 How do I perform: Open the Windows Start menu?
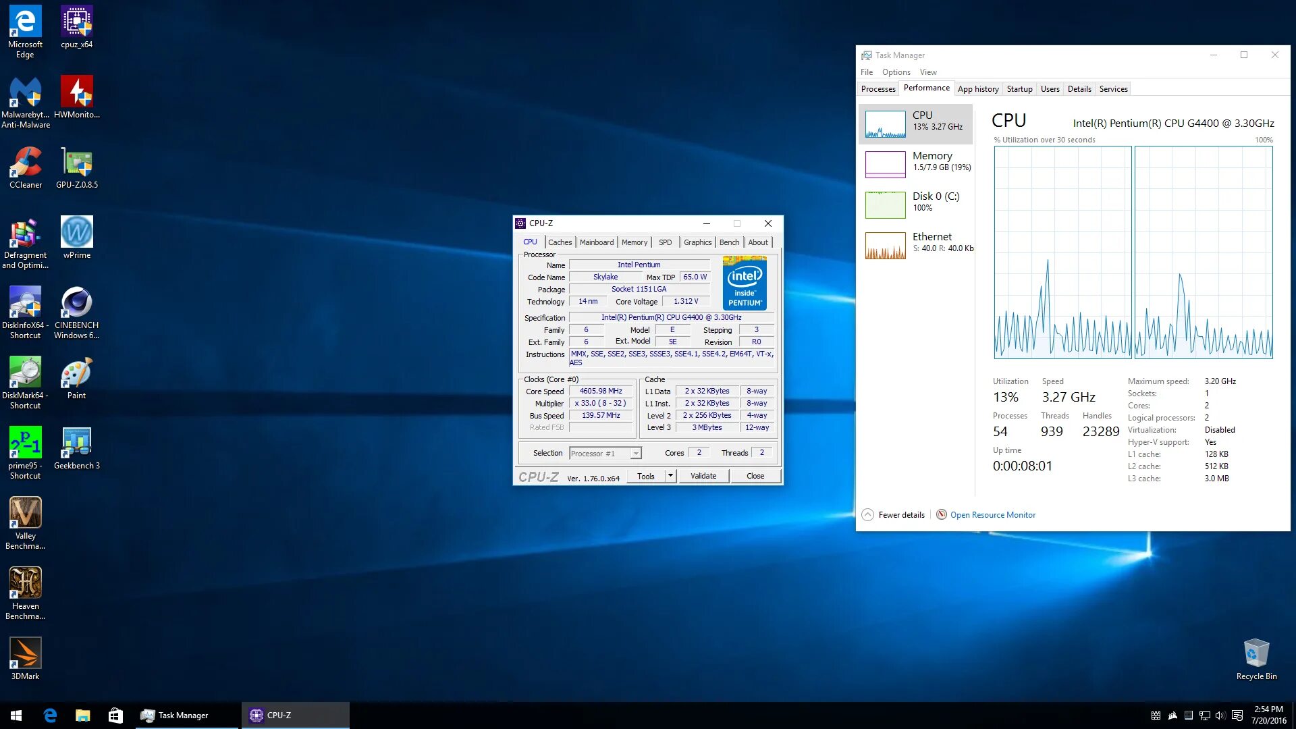click(16, 715)
